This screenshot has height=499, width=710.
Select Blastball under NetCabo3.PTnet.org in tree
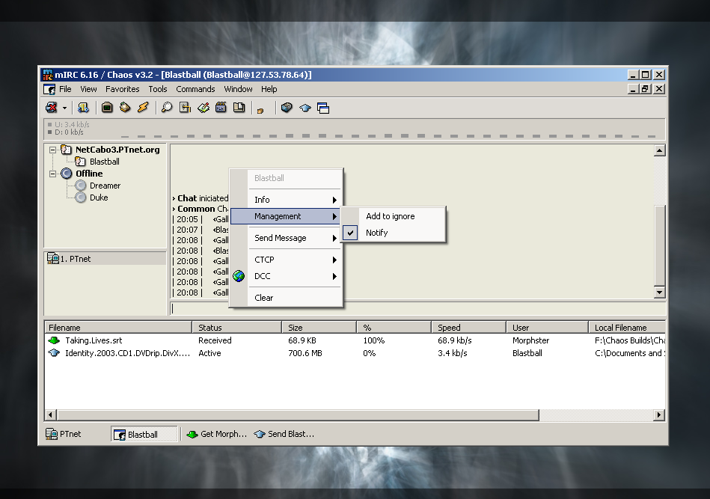point(104,161)
